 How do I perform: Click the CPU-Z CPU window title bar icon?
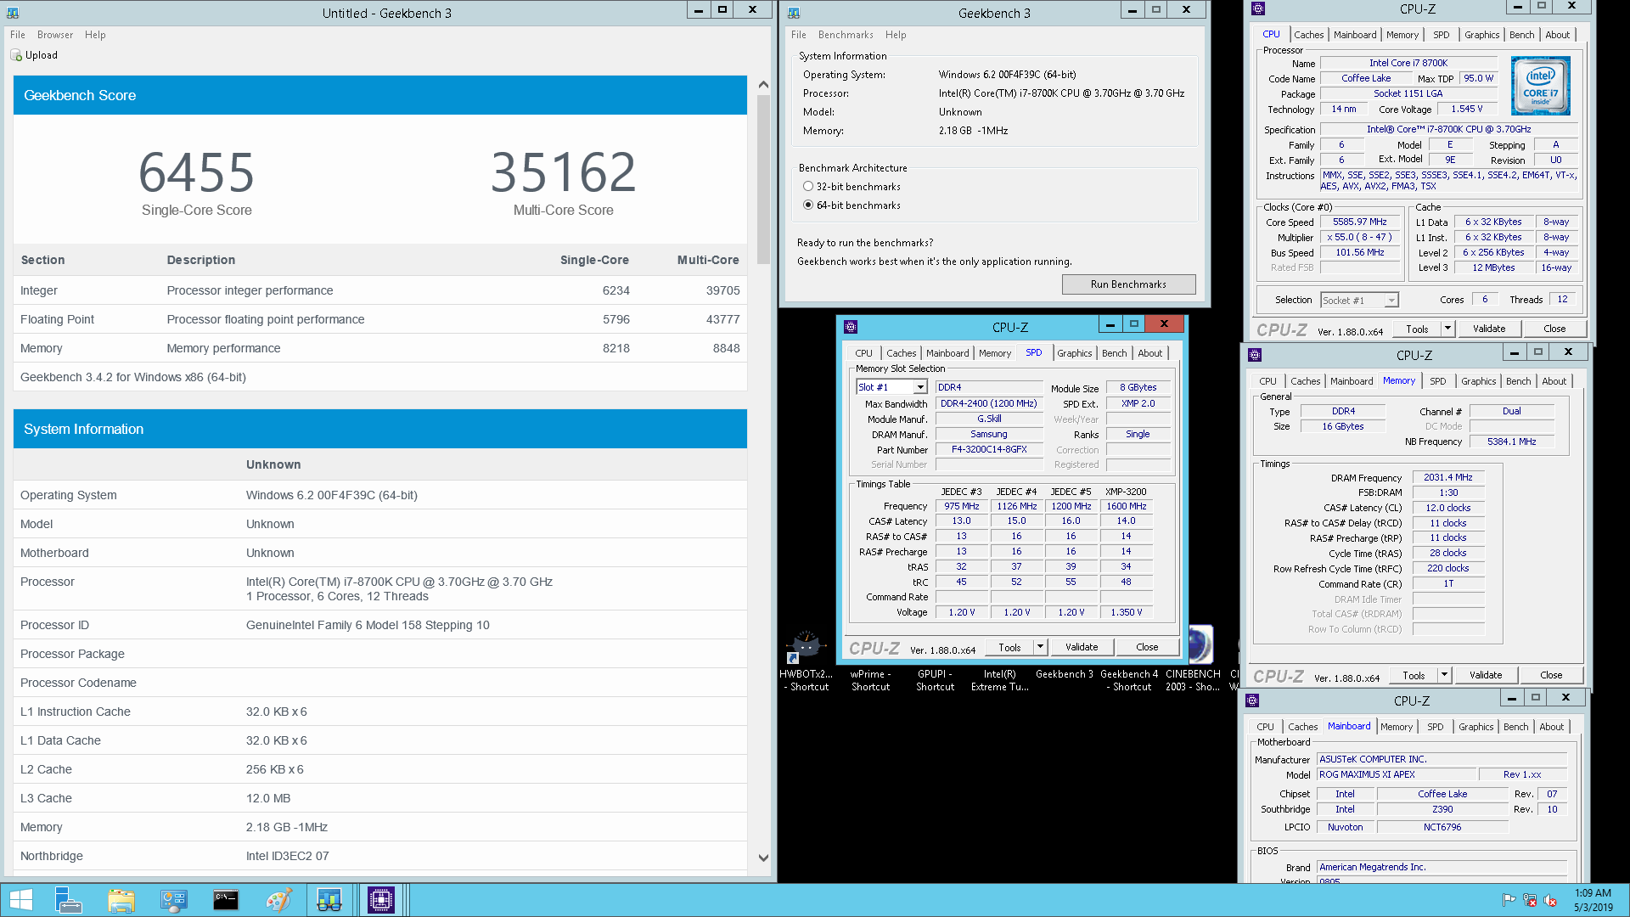tap(1258, 8)
